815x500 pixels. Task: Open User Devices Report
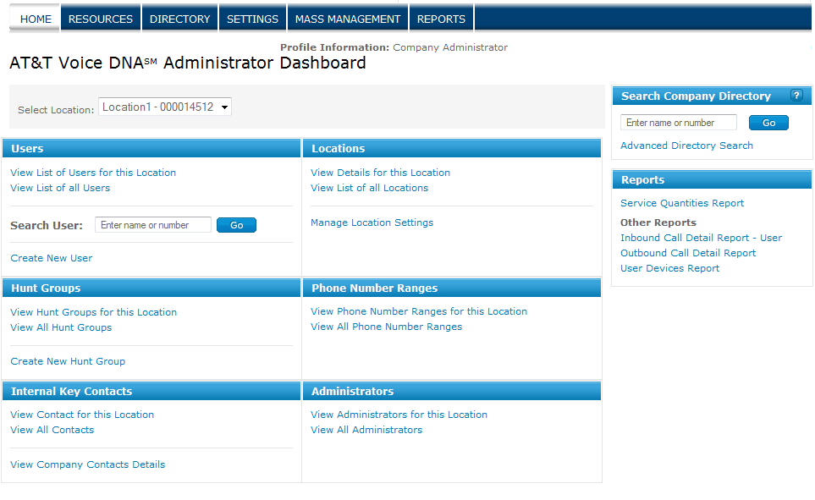click(670, 268)
